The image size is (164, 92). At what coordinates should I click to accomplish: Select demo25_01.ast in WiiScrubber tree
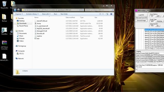click(x=154, y=41)
